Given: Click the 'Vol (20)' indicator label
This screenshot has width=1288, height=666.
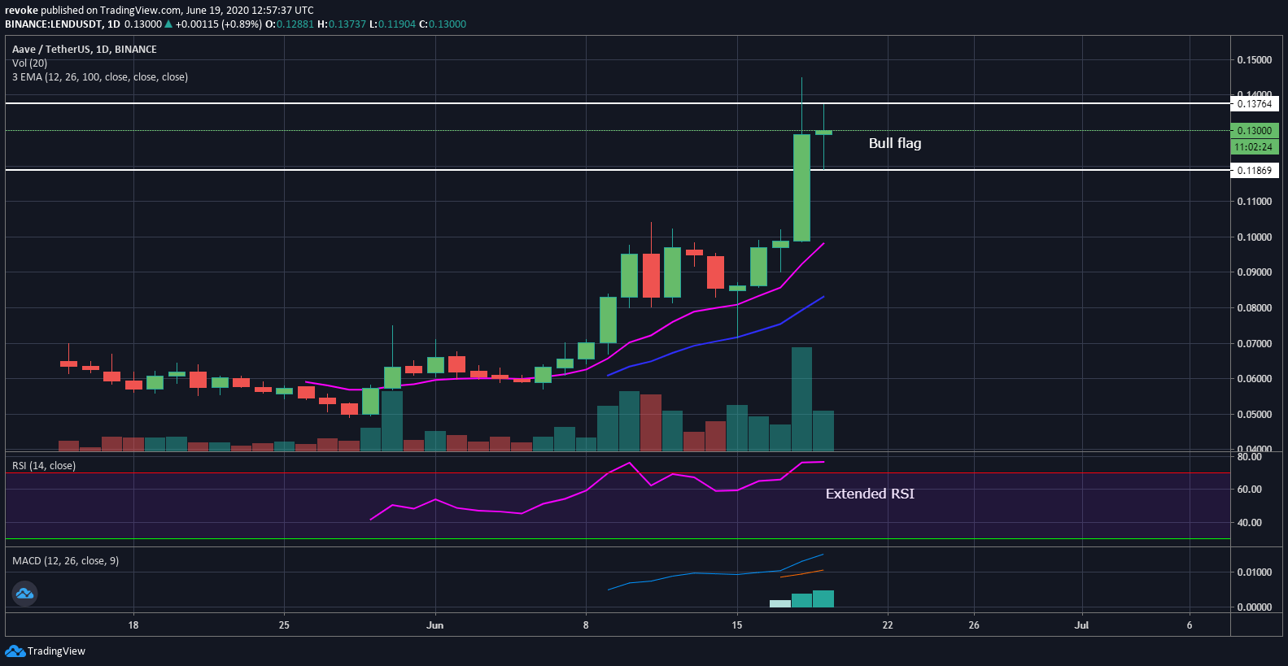Looking at the screenshot, I should coord(29,63).
